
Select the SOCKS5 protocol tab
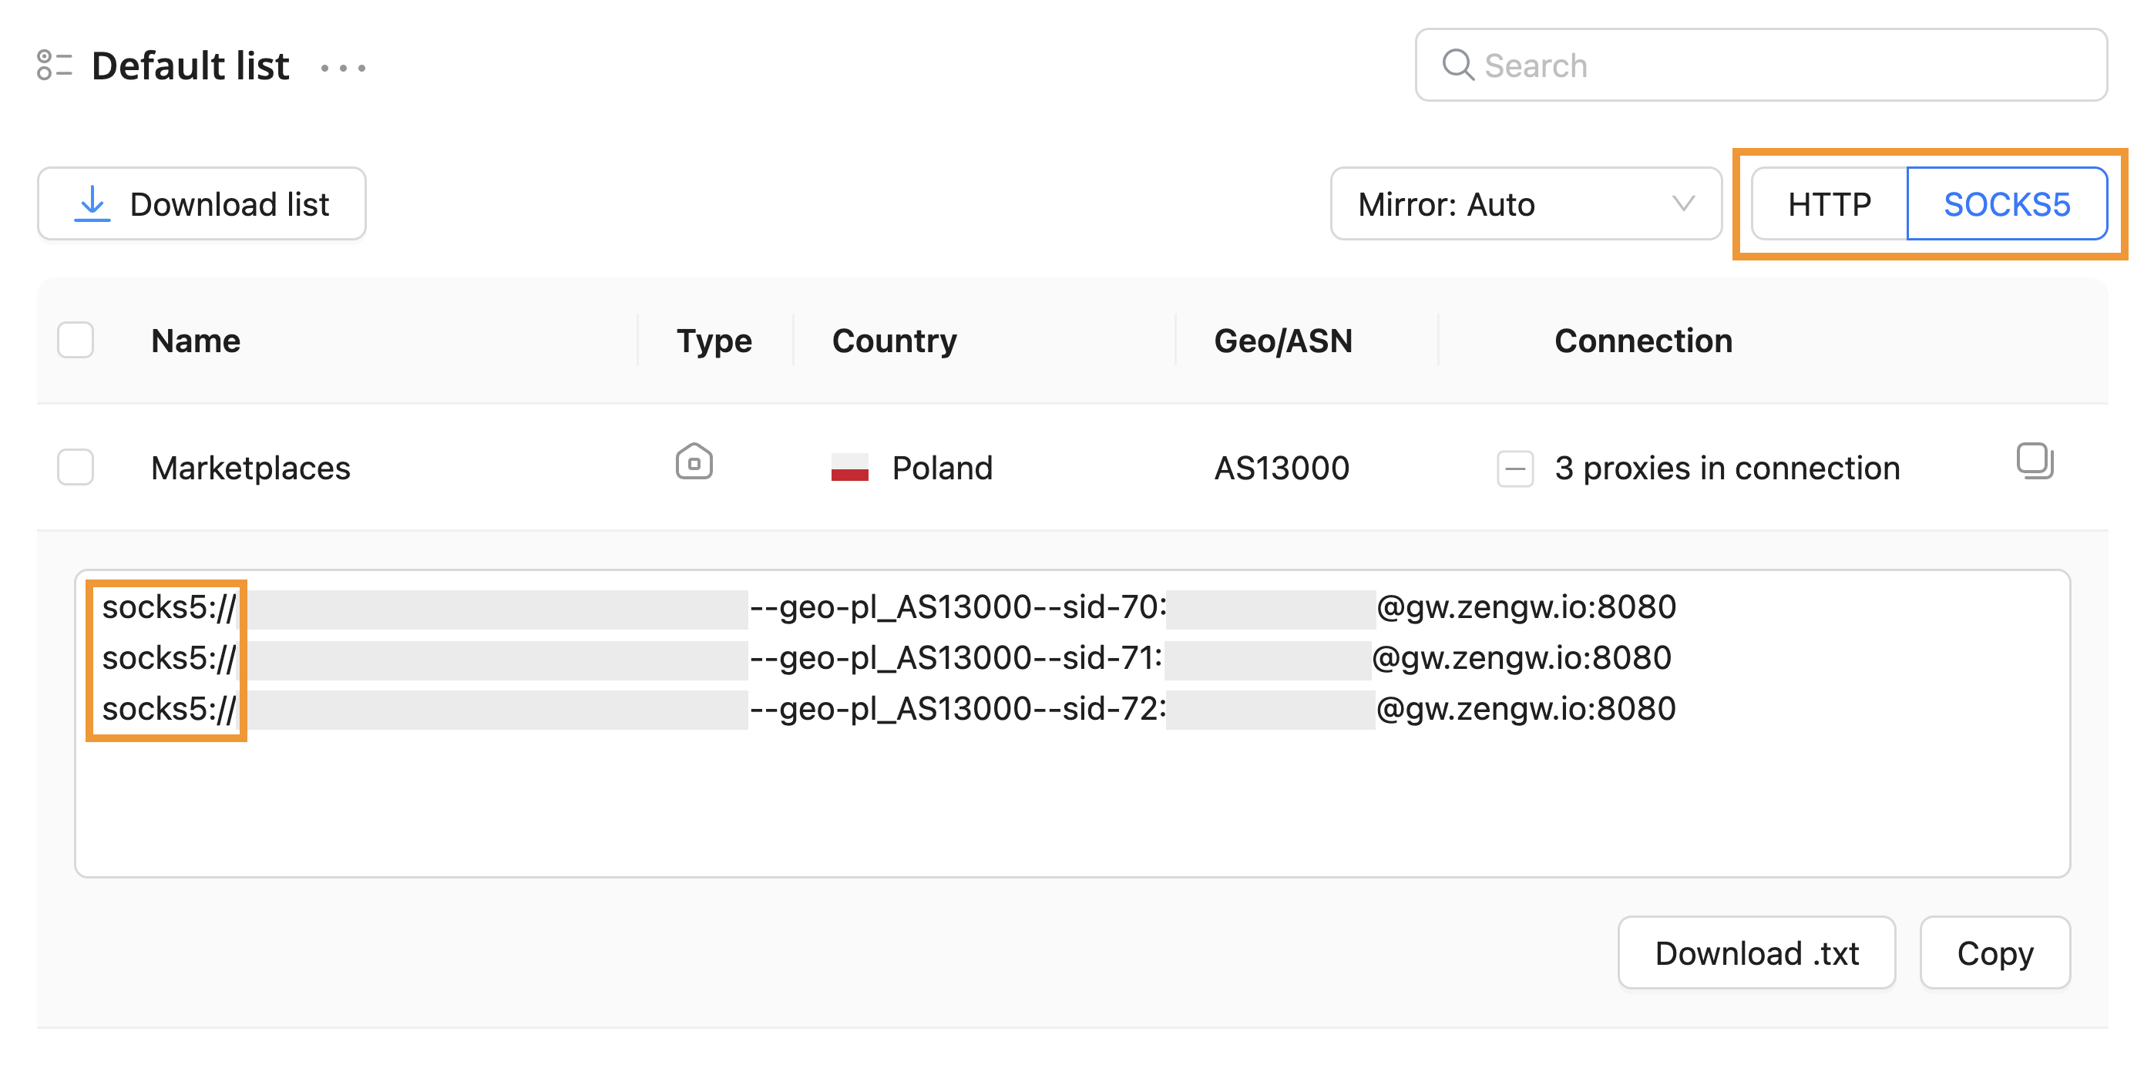point(2006,204)
